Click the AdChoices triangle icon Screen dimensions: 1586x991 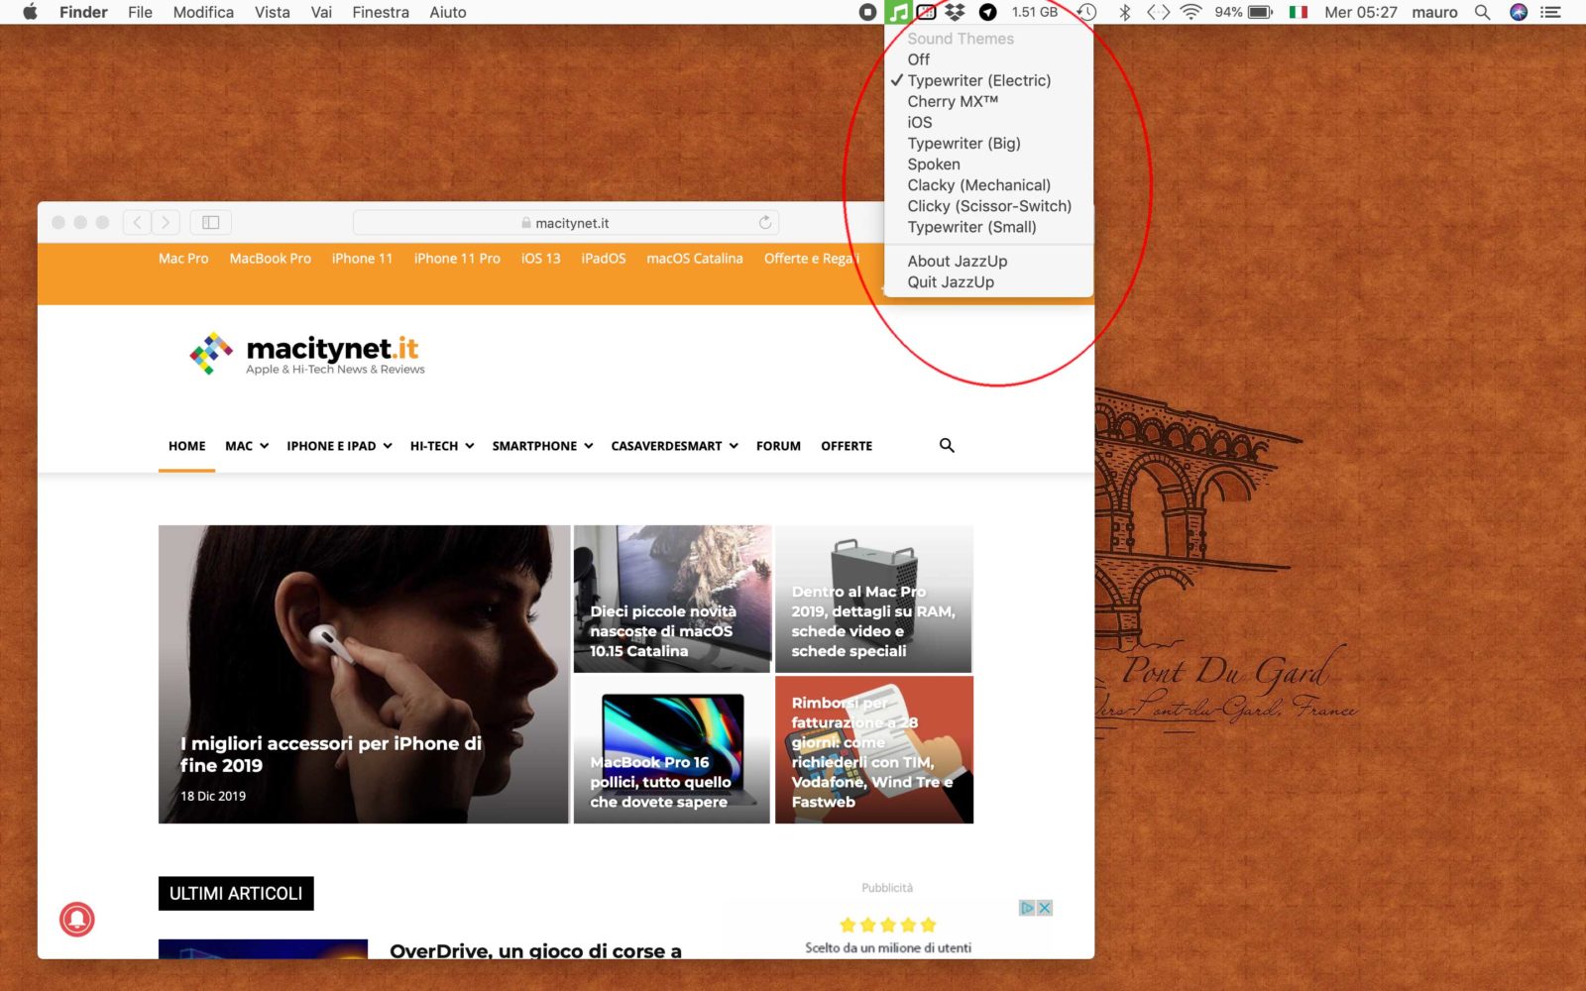[x=1028, y=908]
